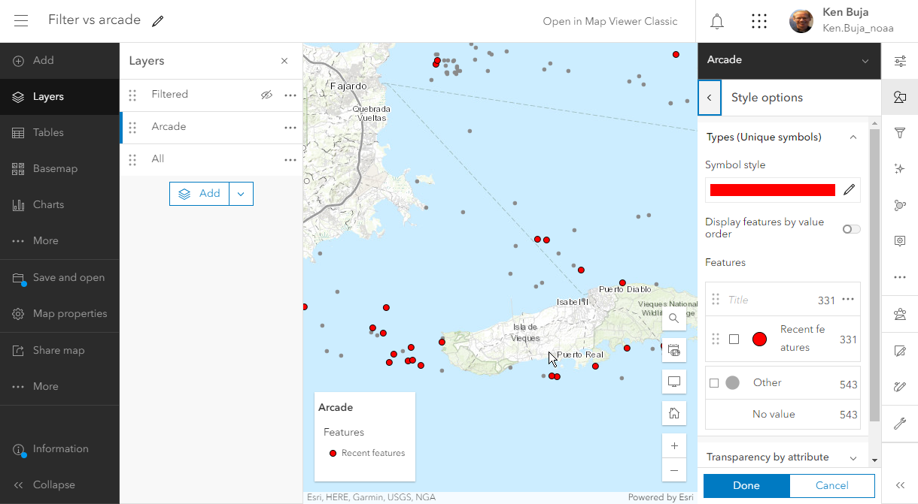918x504 pixels.
Task: Open the options menu for the Arcade layer
Action: click(290, 128)
